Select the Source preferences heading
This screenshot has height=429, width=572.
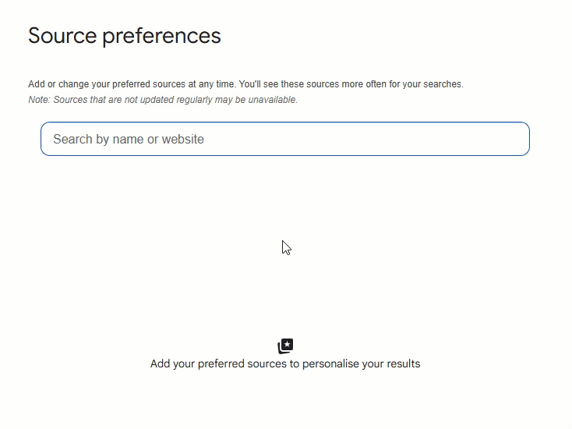(x=125, y=36)
